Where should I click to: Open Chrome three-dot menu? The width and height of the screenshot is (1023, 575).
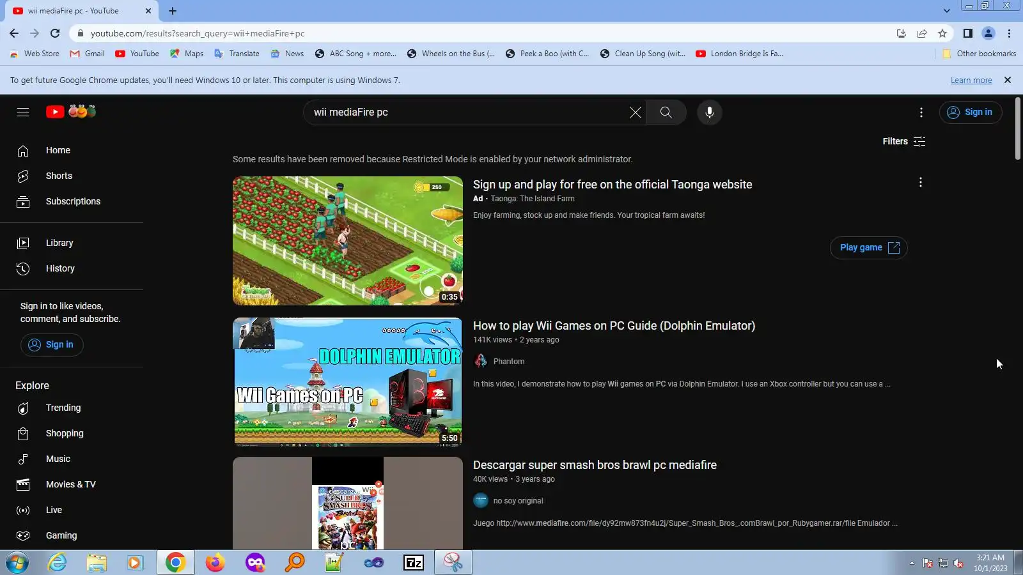(x=1010, y=33)
